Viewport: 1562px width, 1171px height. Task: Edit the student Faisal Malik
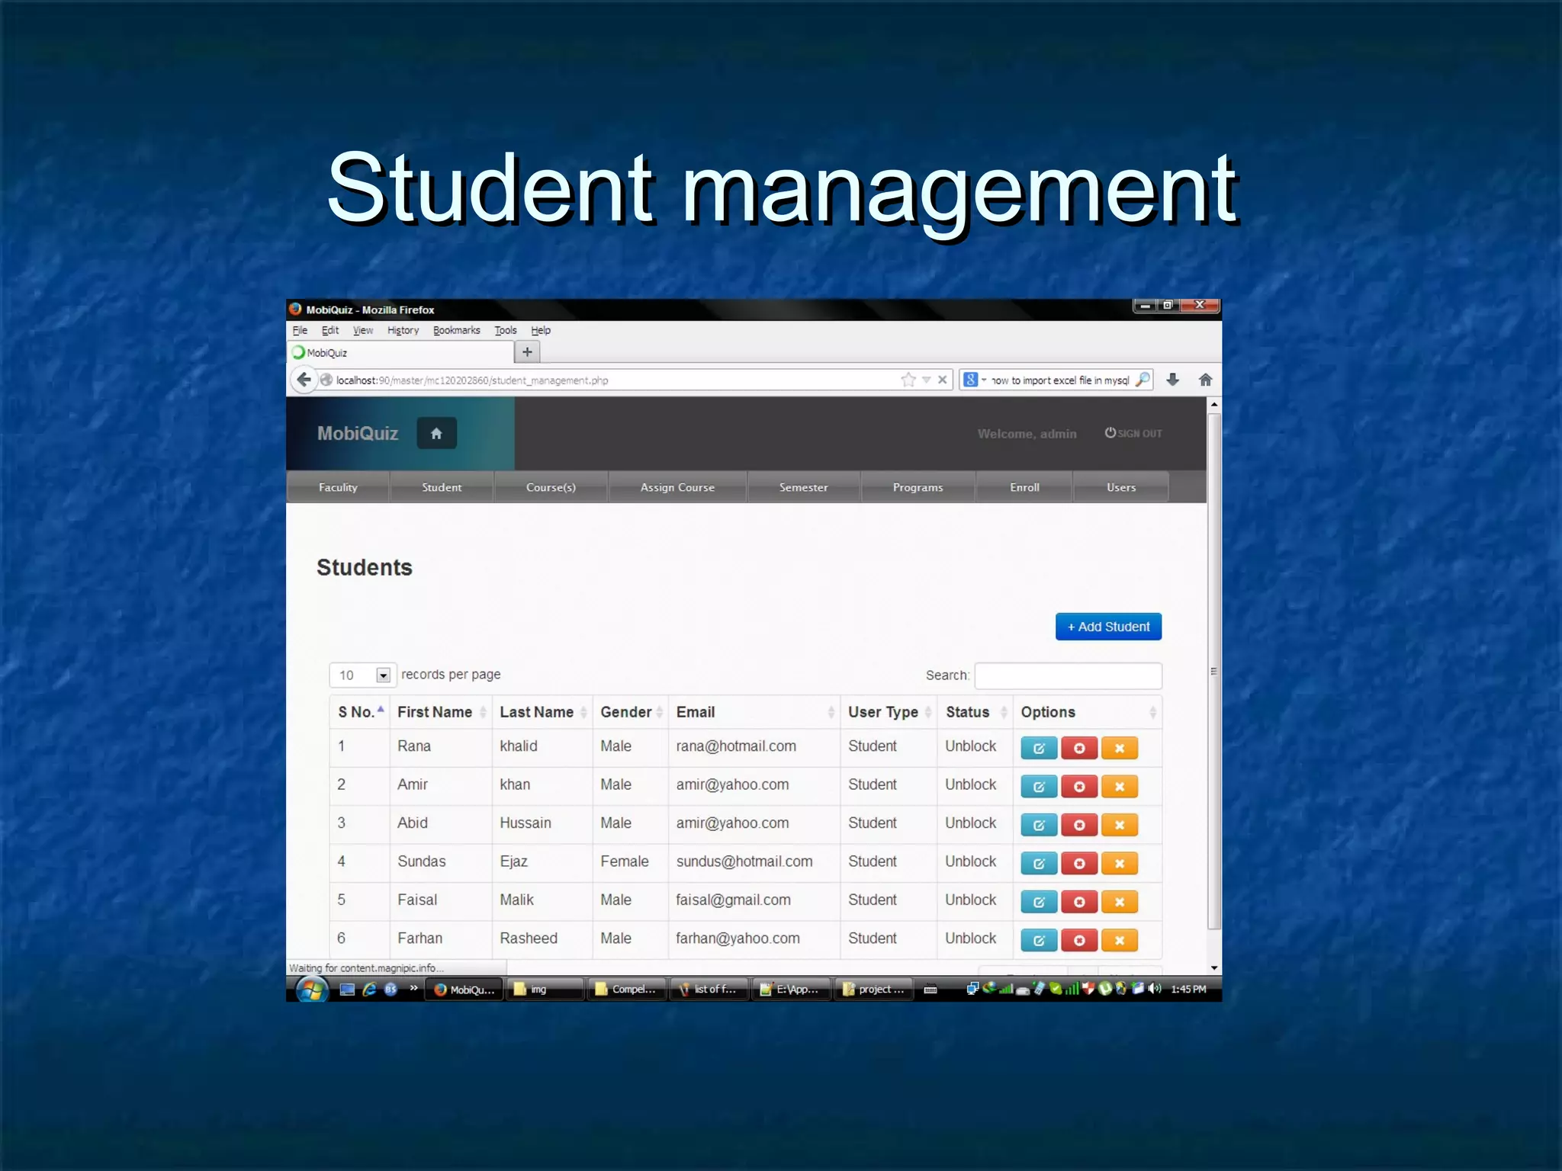1039,902
